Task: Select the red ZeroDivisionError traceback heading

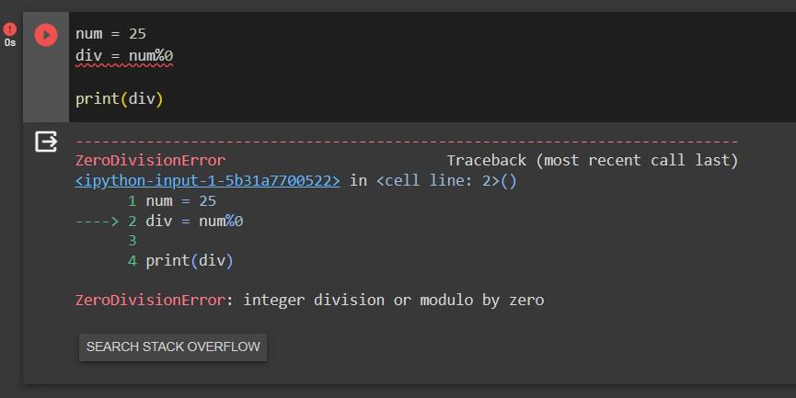Action: click(x=149, y=160)
